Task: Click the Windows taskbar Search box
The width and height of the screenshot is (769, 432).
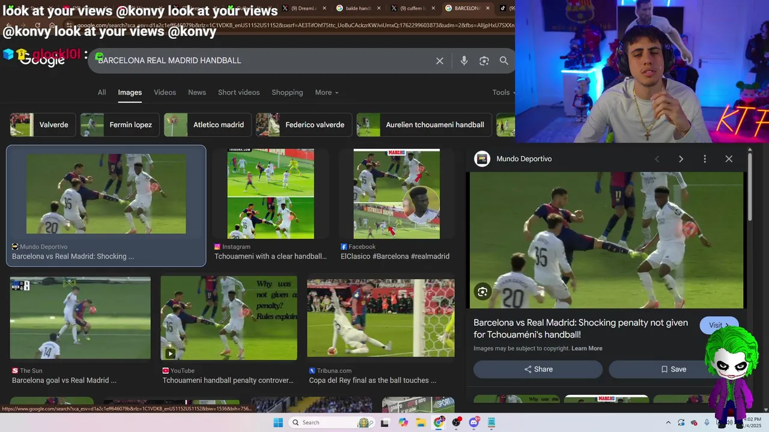Action: click(333, 422)
